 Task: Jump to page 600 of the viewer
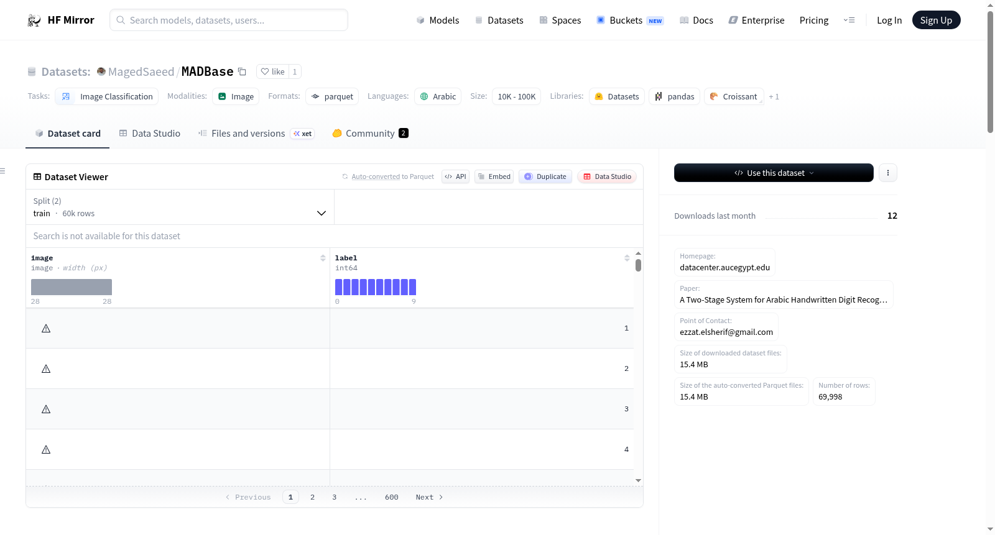pyautogui.click(x=392, y=497)
